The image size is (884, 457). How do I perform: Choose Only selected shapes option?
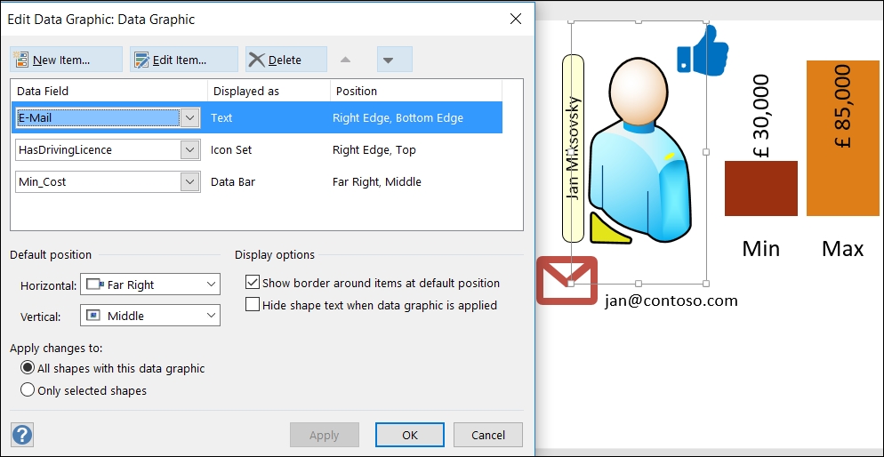27,390
